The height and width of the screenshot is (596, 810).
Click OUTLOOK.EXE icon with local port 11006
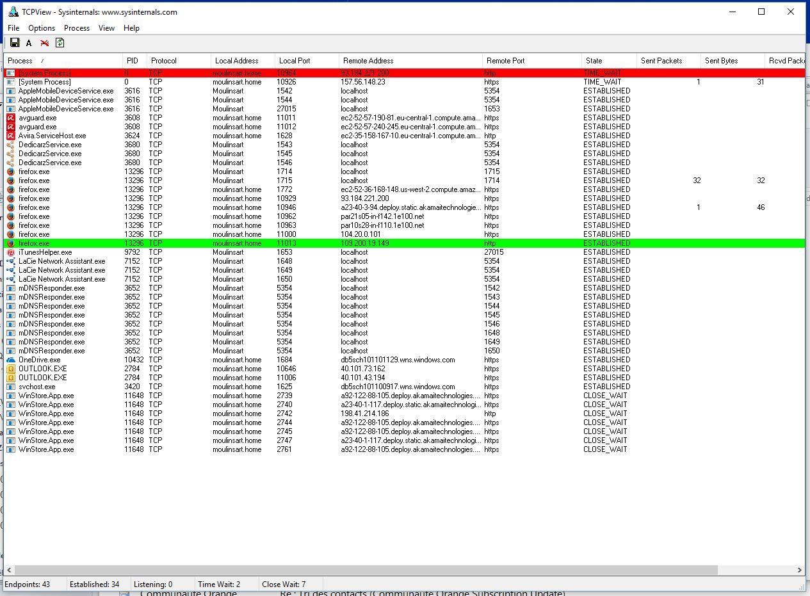point(11,378)
